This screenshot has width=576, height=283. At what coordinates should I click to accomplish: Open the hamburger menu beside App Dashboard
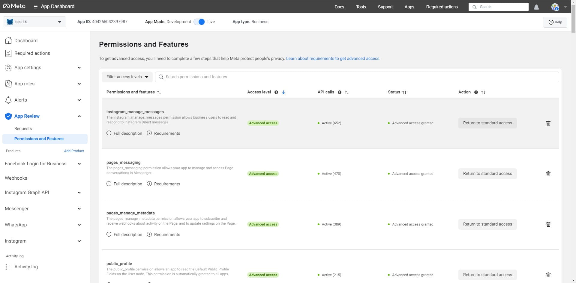point(35,7)
